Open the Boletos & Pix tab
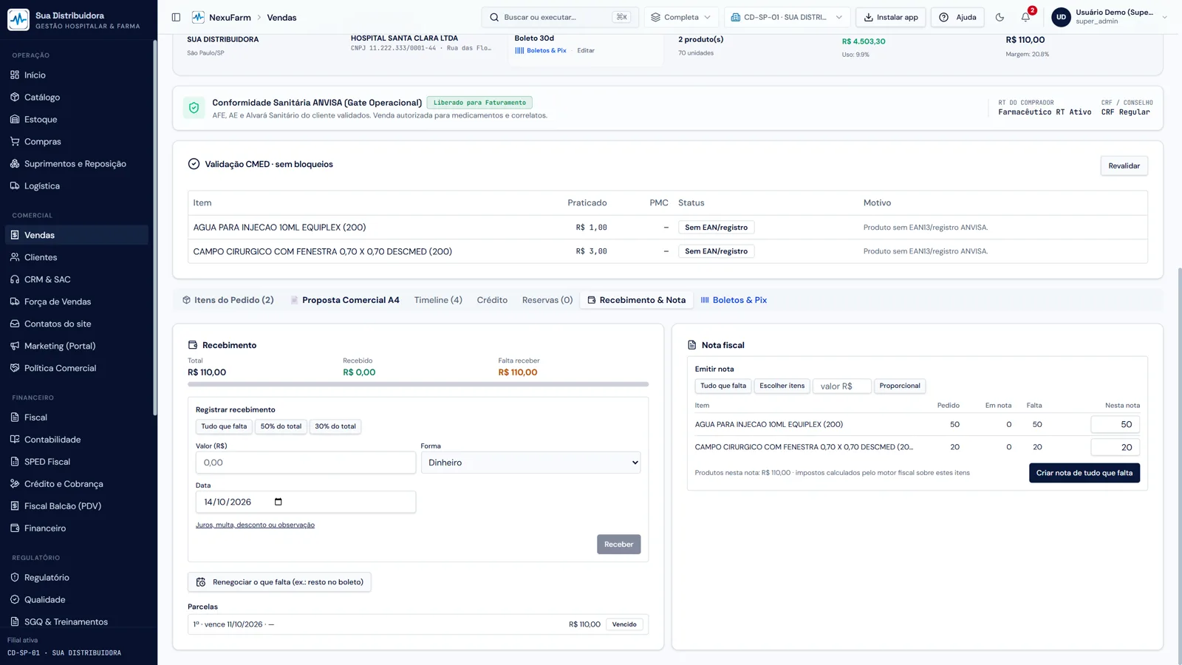 tap(734, 300)
